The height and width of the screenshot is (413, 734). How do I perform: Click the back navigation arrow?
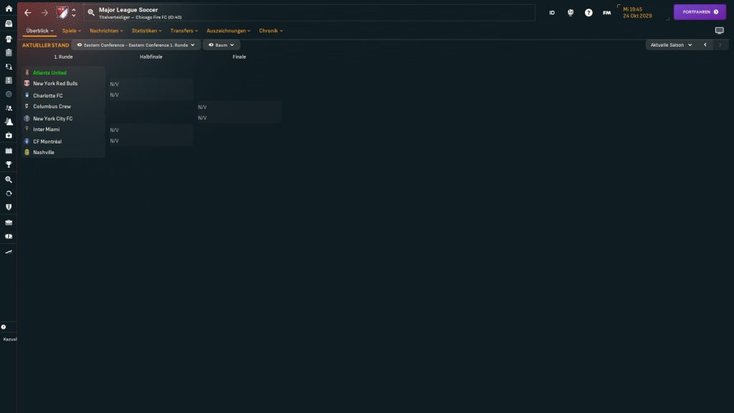point(28,12)
